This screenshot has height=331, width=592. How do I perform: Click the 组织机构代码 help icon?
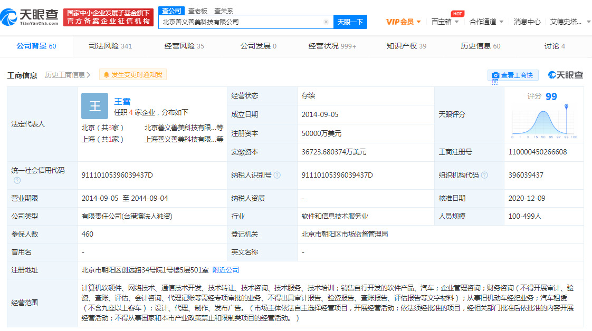(484, 175)
